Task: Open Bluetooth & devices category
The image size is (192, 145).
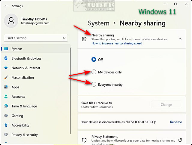Action: (x=36, y=58)
